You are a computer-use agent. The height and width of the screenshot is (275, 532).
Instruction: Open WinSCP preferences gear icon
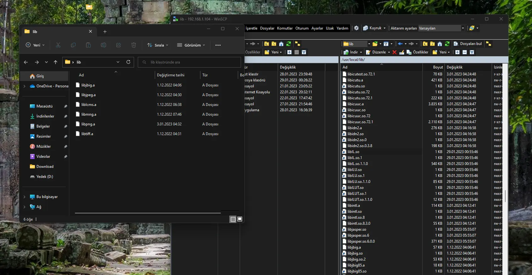356,28
